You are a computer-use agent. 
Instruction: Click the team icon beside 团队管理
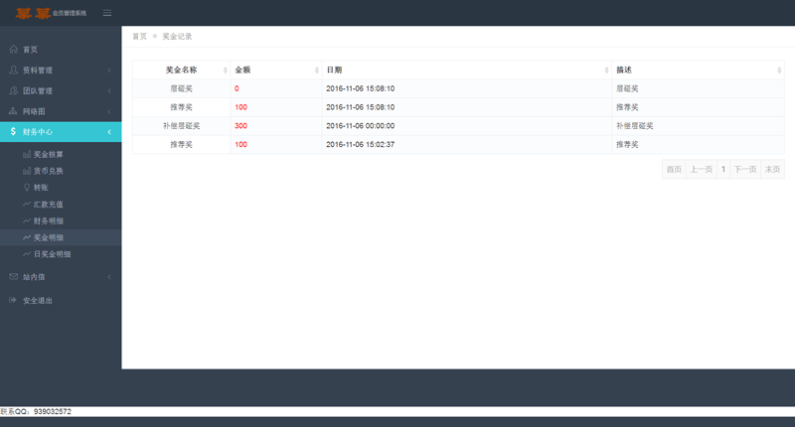(14, 90)
